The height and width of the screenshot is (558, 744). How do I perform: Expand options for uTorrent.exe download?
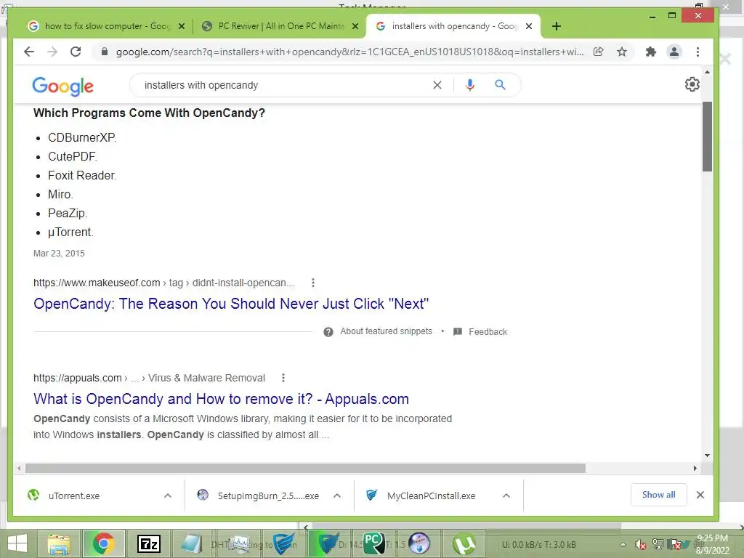(168, 496)
